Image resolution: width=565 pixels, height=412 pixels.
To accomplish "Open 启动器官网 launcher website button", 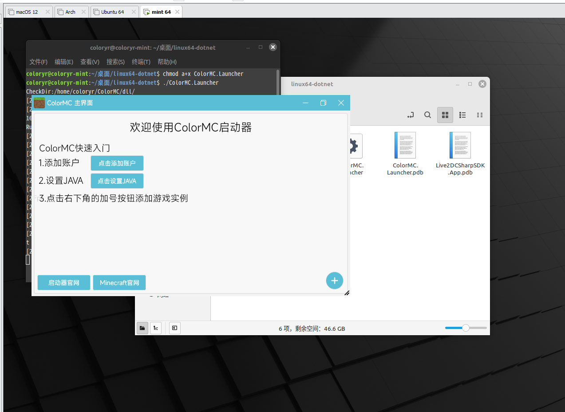I will (x=64, y=283).
